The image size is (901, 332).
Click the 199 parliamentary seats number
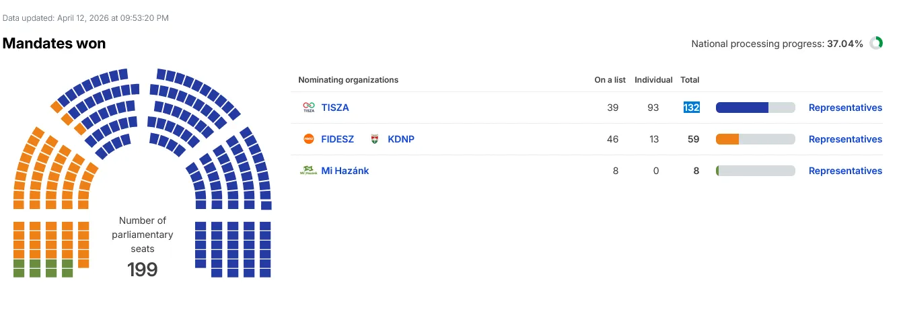143,270
